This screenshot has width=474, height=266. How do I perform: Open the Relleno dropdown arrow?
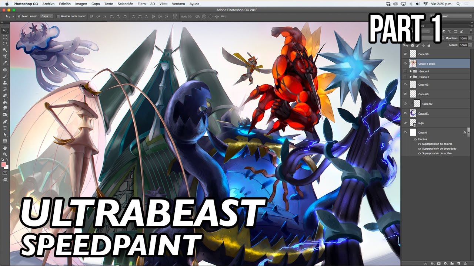point(470,45)
